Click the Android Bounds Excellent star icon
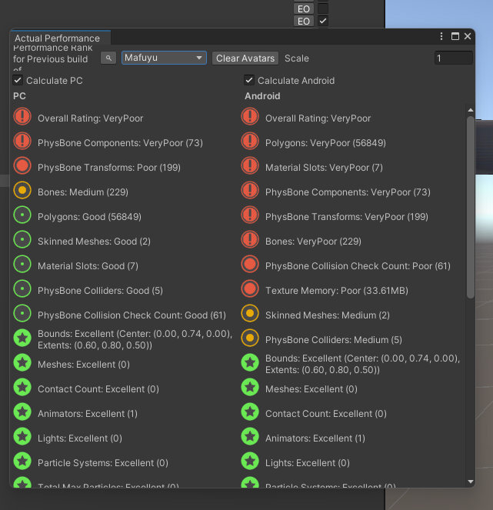The image size is (493, 510). point(250,362)
